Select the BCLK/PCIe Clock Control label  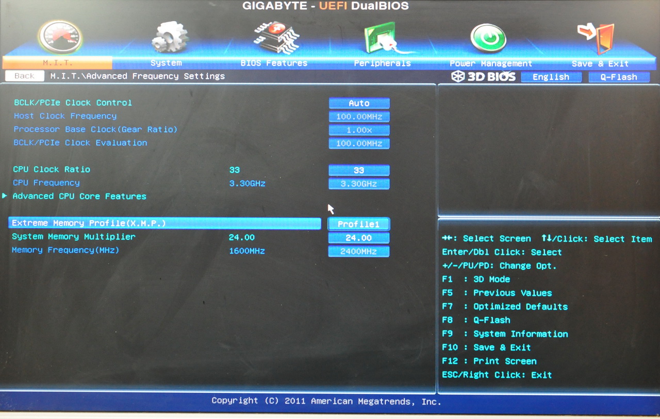(73, 102)
